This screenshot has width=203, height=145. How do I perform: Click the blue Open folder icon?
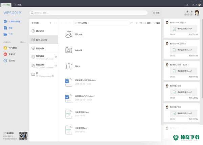(5, 34)
